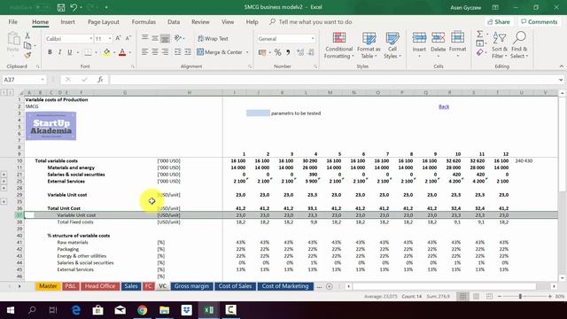Toggle center horizontal alignment

[x=155, y=52]
